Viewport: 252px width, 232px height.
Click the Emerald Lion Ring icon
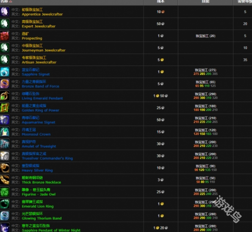[x=5, y=204]
